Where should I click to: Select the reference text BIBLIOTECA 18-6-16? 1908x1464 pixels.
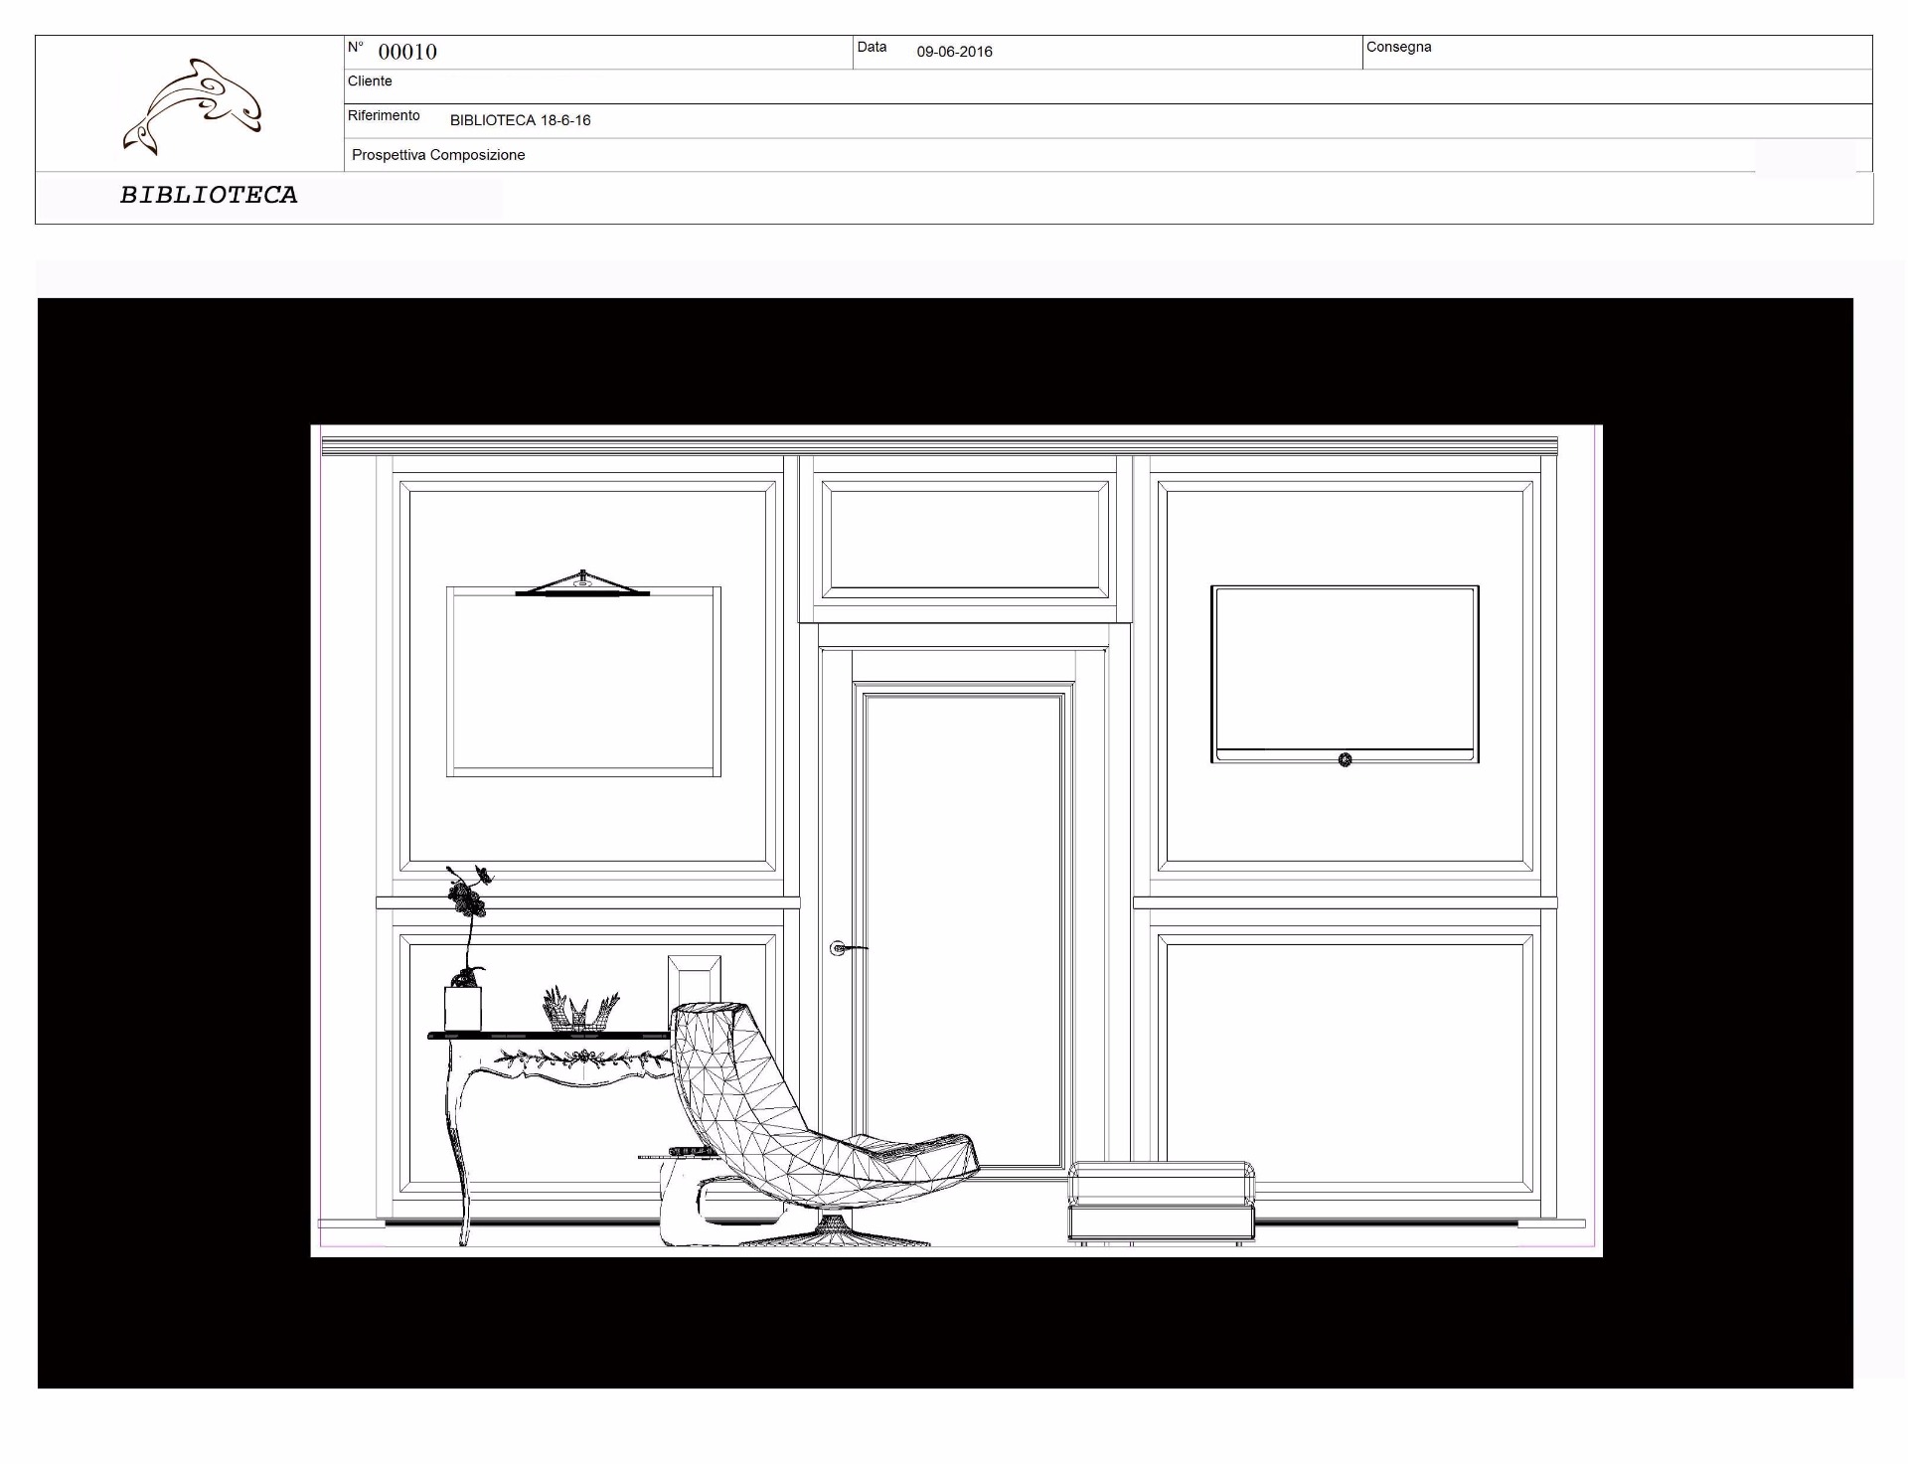[520, 120]
